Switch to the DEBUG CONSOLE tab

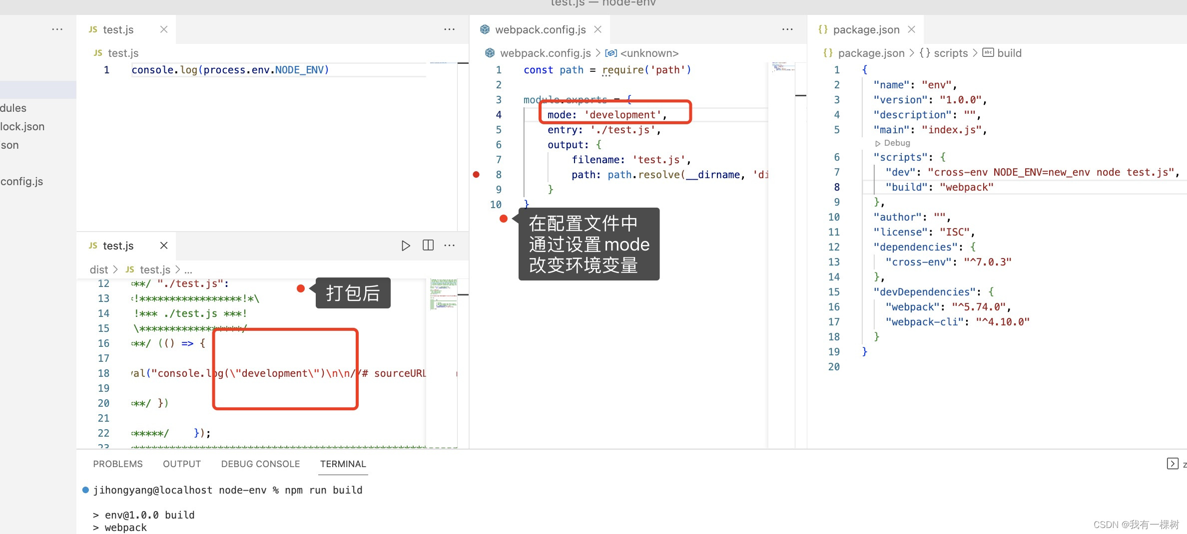260,464
